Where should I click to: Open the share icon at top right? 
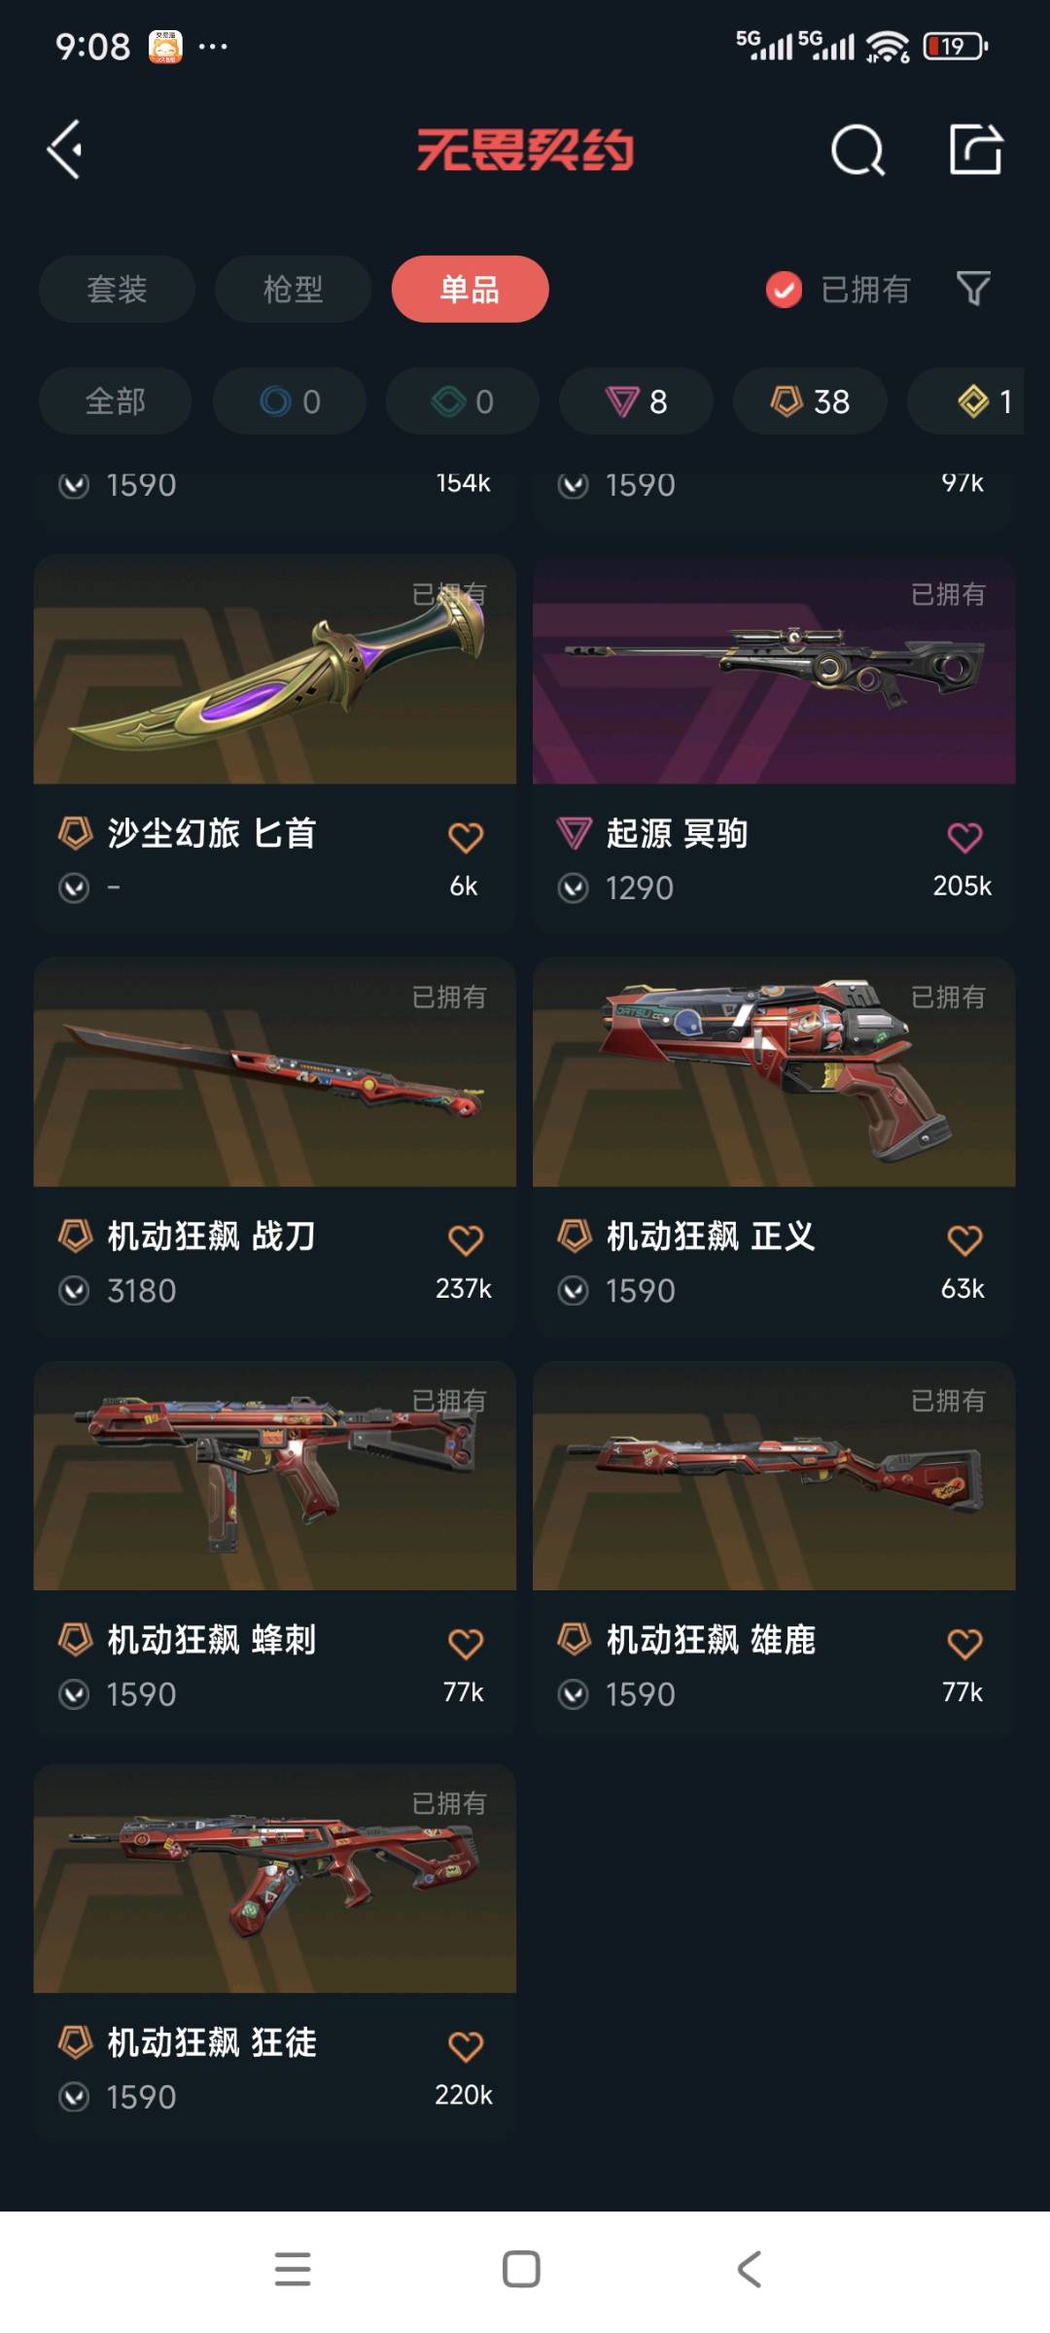[975, 149]
